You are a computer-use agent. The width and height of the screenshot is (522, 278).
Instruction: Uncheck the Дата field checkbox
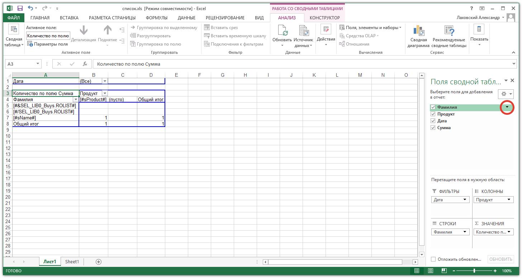433,121
